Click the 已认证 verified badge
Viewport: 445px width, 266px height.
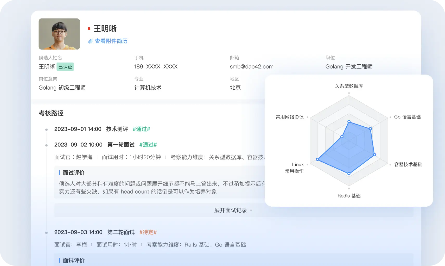(x=65, y=67)
